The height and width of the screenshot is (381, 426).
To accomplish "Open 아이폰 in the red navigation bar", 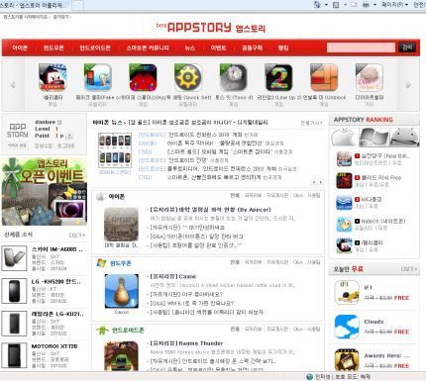I will tap(20, 48).
